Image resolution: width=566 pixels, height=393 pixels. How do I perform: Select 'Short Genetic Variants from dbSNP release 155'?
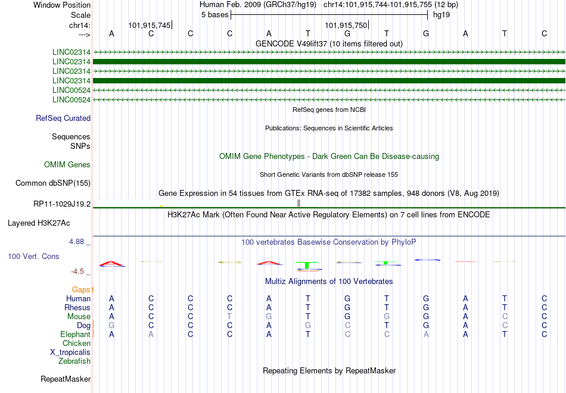click(329, 174)
